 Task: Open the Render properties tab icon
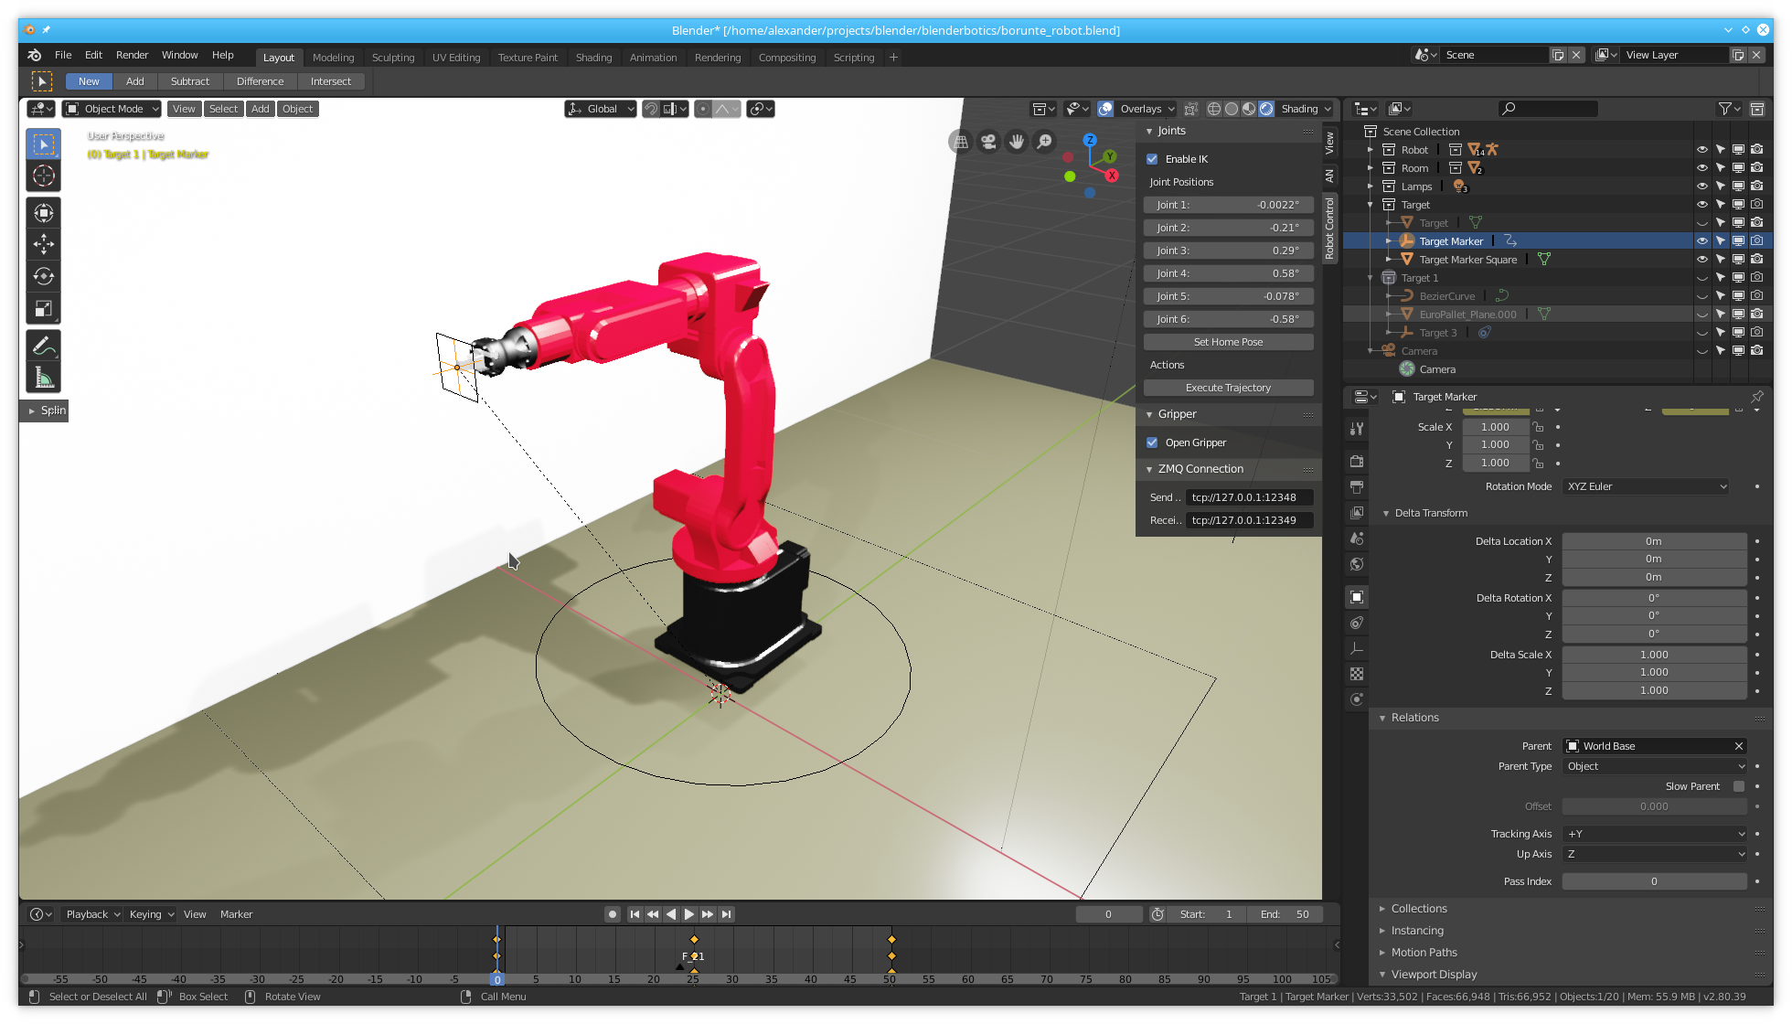(1357, 462)
